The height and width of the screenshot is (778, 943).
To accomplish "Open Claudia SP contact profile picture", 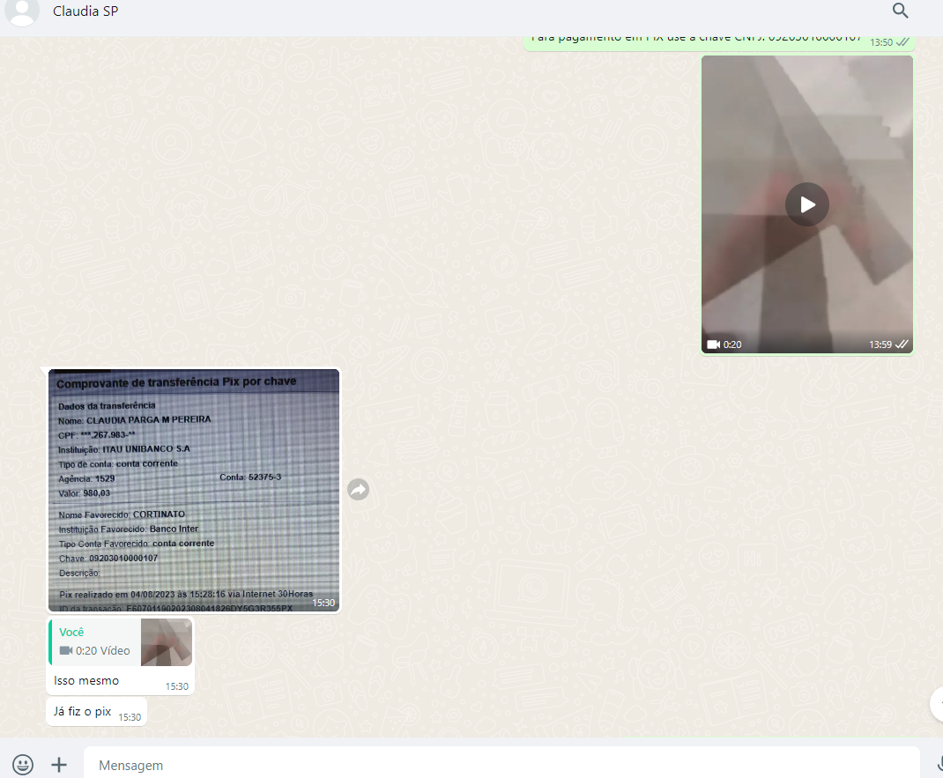I will point(22,11).
